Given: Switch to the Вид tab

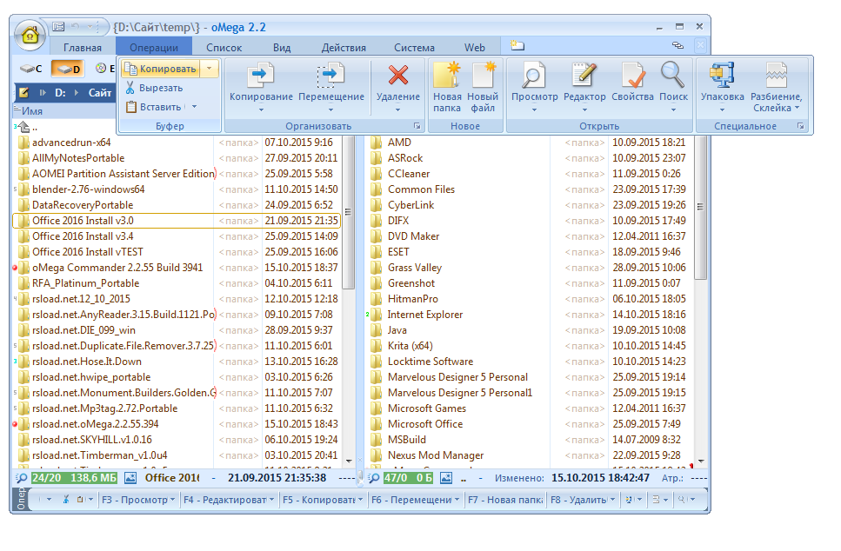Looking at the screenshot, I should click(282, 47).
